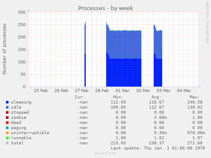
Task: Click the 'Number of processes' axis label
Action: click(4, 49)
